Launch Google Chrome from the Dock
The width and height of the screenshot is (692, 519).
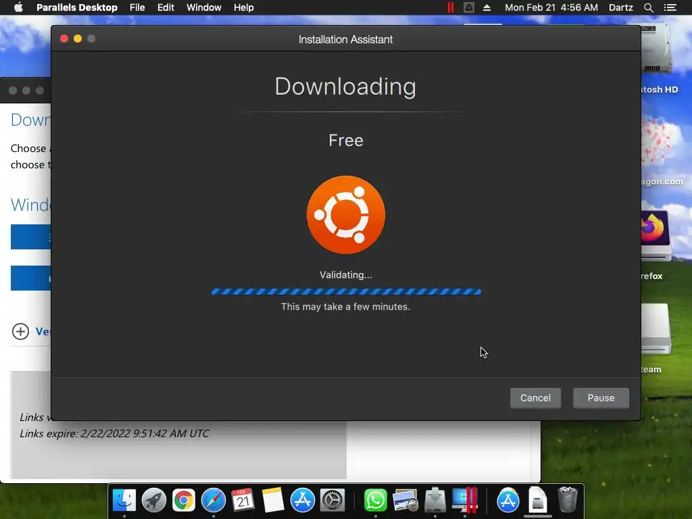pyautogui.click(x=184, y=501)
